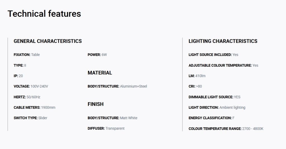Select the GENERAL CHARACTERISTICS section title
Screen dimensions: 286x149
tap(47, 41)
